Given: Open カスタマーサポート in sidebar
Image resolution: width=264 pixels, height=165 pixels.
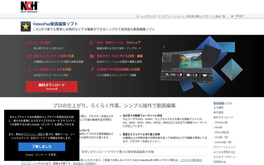Looking at the screenshot, I should click(224, 157).
